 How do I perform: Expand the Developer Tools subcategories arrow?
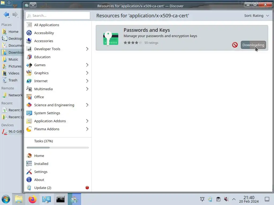(x=87, y=49)
